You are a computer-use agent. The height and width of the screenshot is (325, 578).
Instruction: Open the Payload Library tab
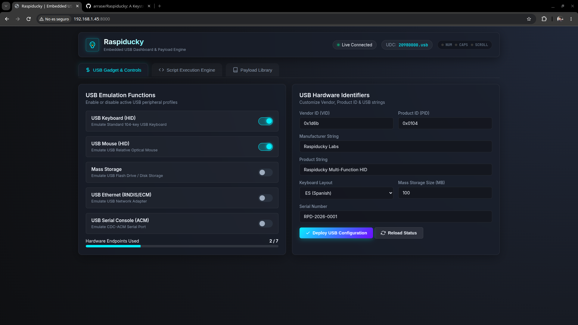click(x=253, y=70)
